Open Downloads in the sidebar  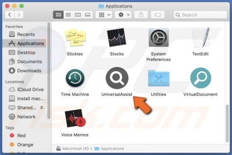24,70
